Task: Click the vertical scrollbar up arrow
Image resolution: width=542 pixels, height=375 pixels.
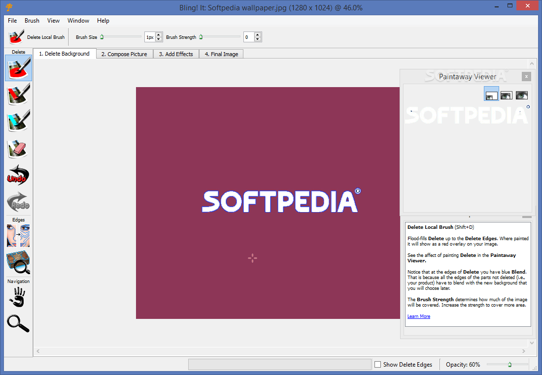Action: tap(532, 63)
